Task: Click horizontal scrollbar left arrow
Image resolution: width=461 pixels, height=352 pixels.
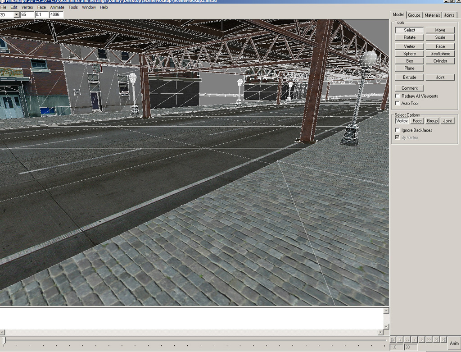Action: pos(2,332)
